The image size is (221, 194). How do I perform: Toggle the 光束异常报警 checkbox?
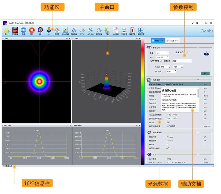(160, 61)
